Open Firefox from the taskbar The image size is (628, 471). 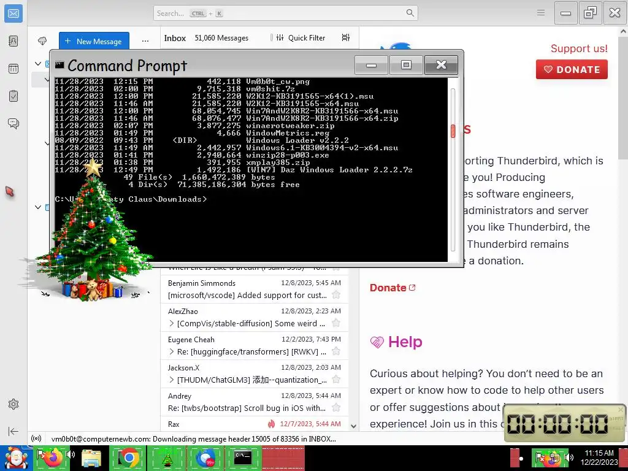[x=53, y=458]
